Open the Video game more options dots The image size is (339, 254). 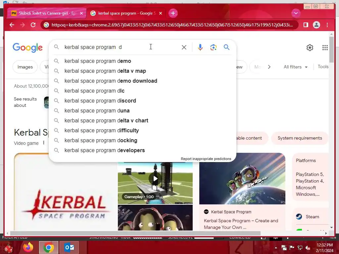click(x=44, y=143)
